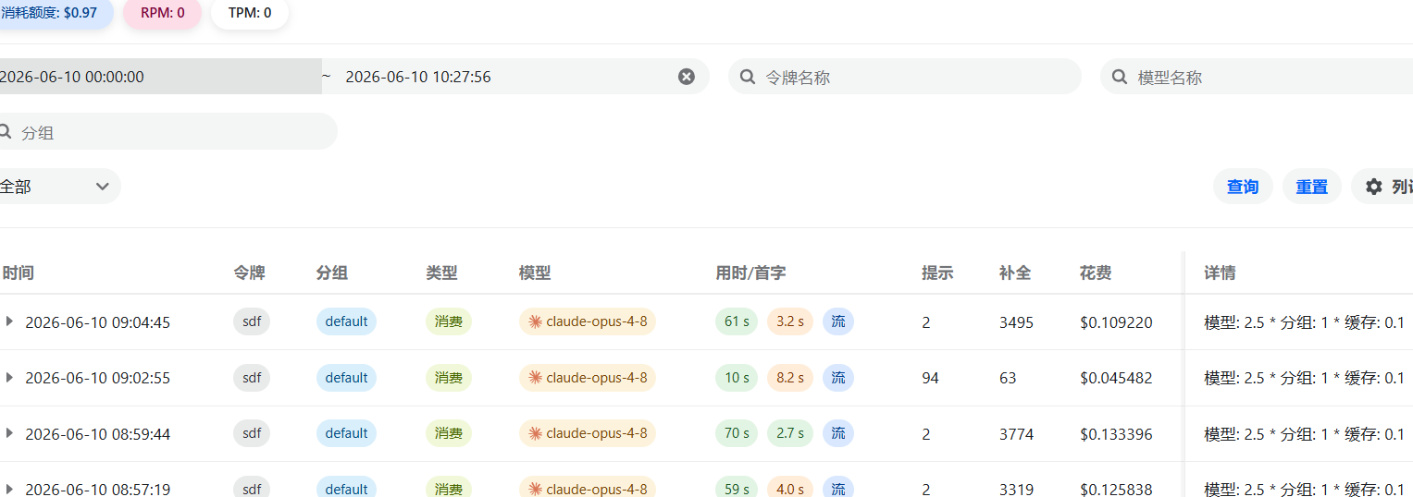Click the 70 s duration tag
The height and width of the screenshot is (497, 1413).
click(x=737, y=433)
